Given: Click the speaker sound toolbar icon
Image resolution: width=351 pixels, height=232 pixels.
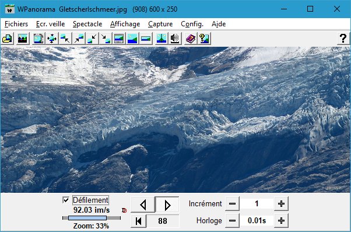Looking at the screenshot, I should pos(175,39).
